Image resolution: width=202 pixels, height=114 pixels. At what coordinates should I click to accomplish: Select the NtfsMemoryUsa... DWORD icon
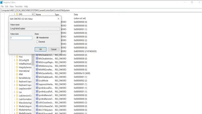click(37, 66)
